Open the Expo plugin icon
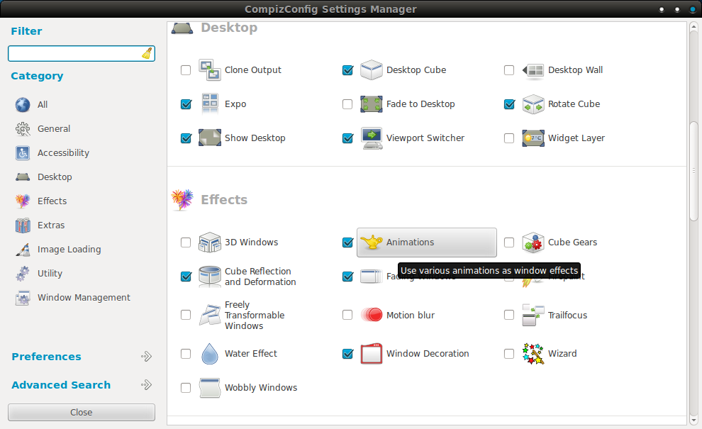702x429 pixels. click(x=210, y=104)
